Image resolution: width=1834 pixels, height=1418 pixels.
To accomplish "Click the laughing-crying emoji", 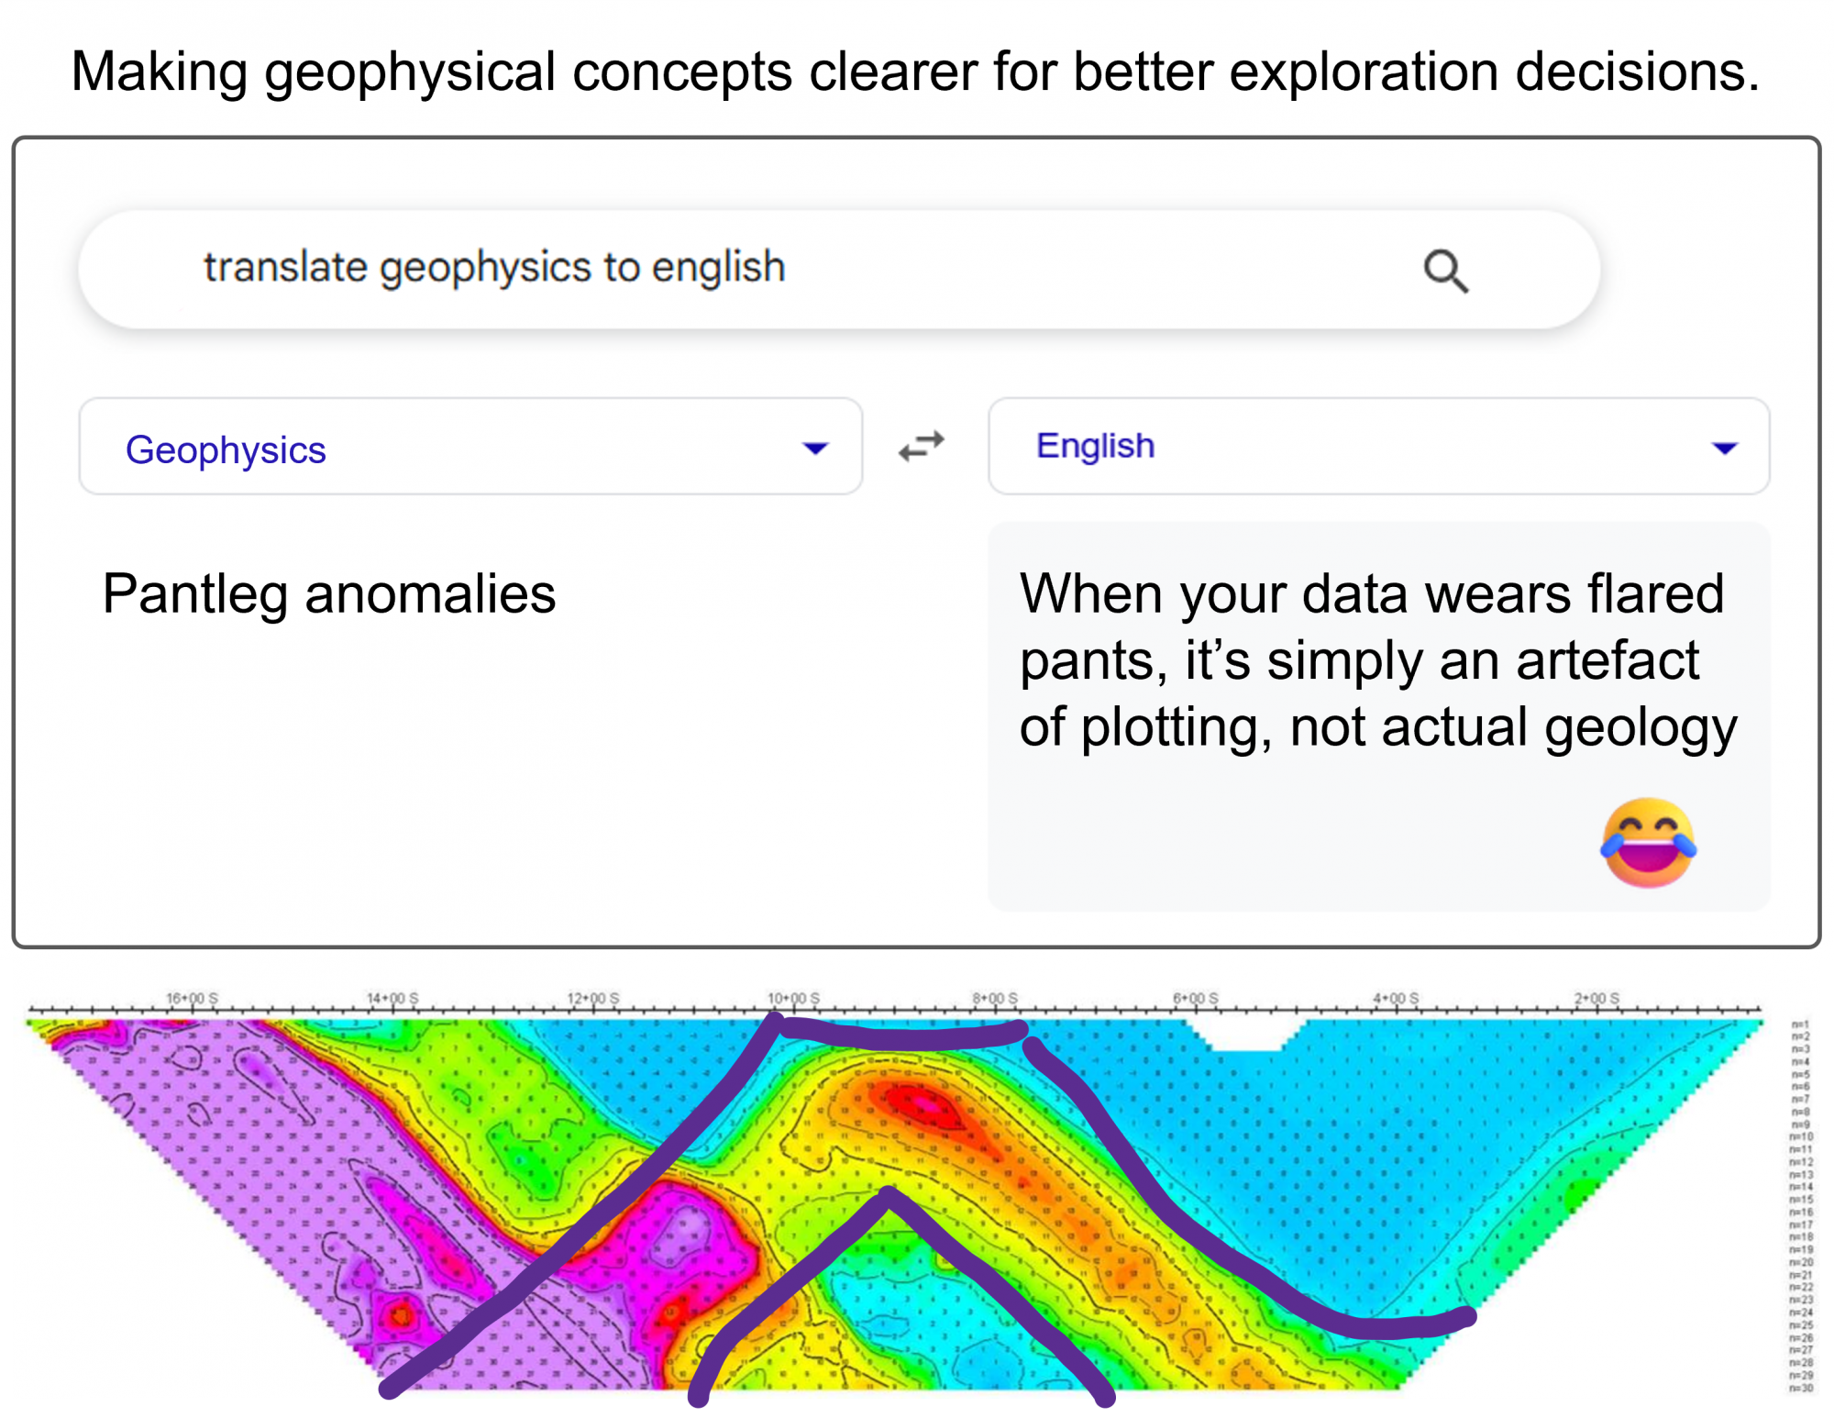I will (x=1648, y=842).
